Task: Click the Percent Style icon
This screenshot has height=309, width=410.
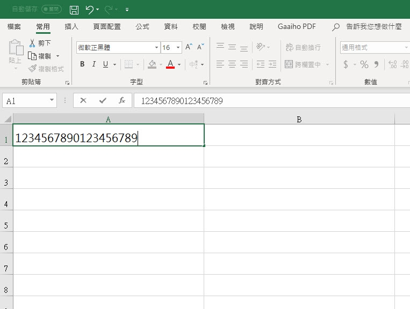Action: 364,64
